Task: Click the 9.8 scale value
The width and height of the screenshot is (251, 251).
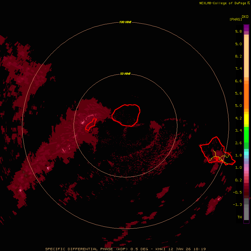Action: click(x=238, y=31)
